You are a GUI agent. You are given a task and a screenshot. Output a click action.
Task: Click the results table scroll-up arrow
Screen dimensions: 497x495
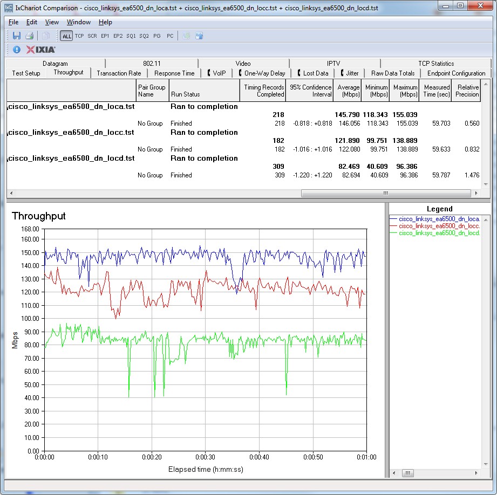(x=486, y=84)
